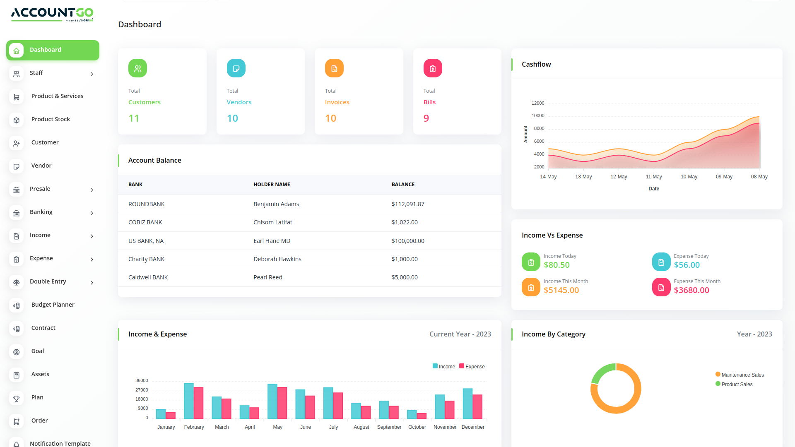Screen dimensions: 795x447
Task: Click the orange Invoices card icon
Action: (x=334, y=68)
